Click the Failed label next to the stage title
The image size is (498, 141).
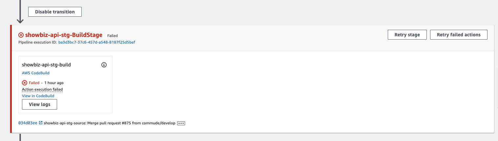(113, 36)
